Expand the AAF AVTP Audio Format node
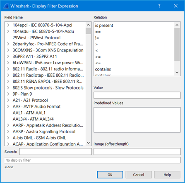Screen dimensions: 185x183 pos(8,106)
